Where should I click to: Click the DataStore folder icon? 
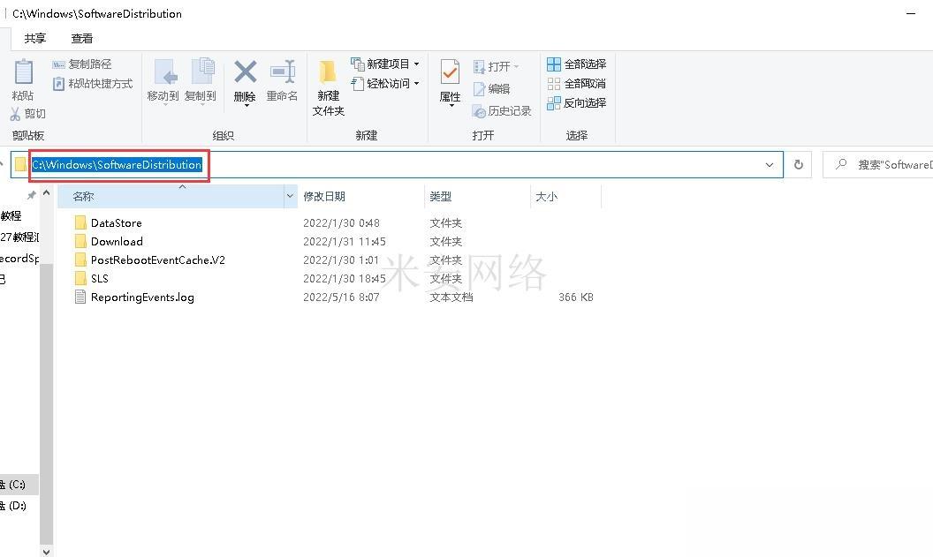click(x=81, y=223)
